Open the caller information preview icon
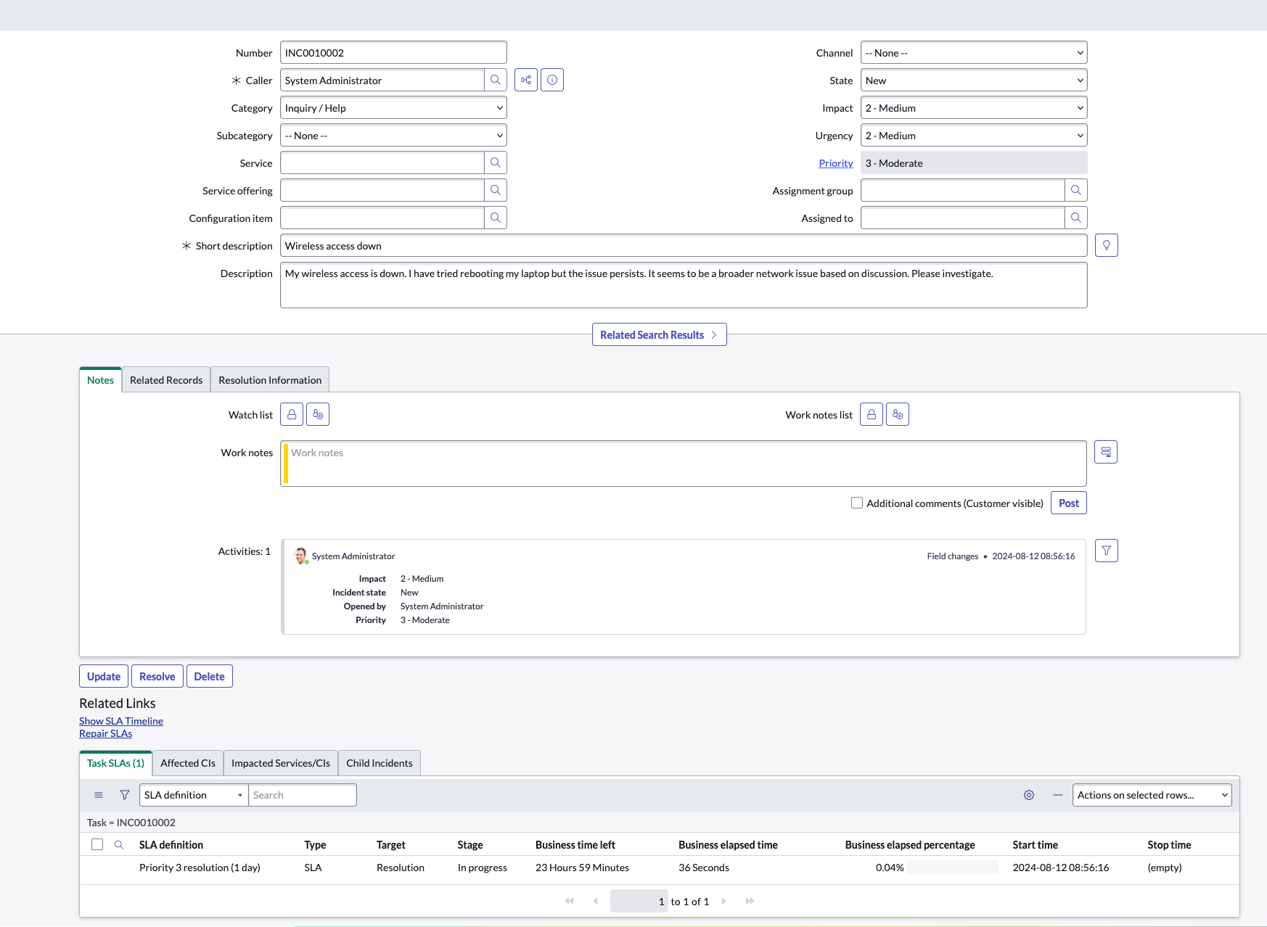 tap(552, 80)
